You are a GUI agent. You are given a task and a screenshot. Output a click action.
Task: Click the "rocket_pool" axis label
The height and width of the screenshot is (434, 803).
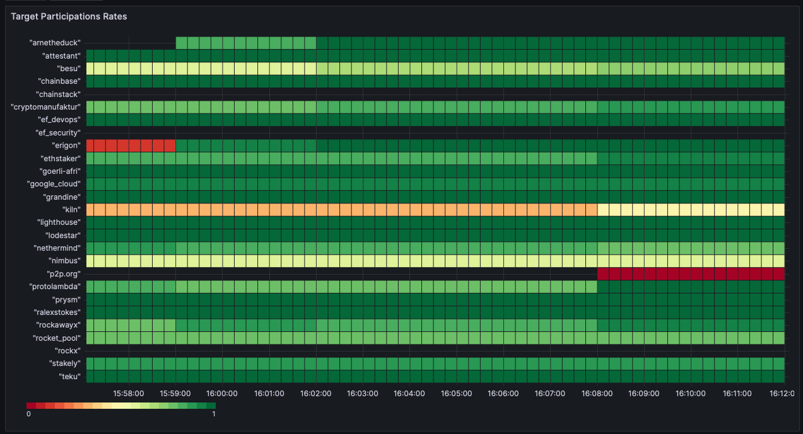click(x=57, y=338)
